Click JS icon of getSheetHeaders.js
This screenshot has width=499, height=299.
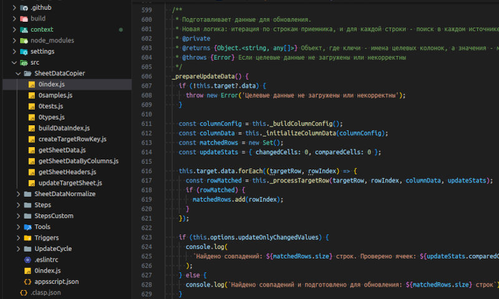click(x=32, y=172)
